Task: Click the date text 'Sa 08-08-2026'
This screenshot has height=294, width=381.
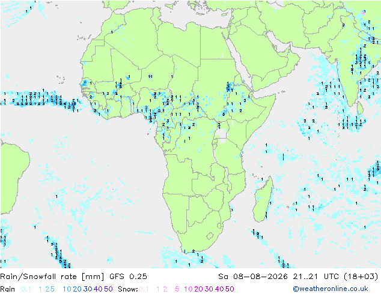Action: (253, 277)
